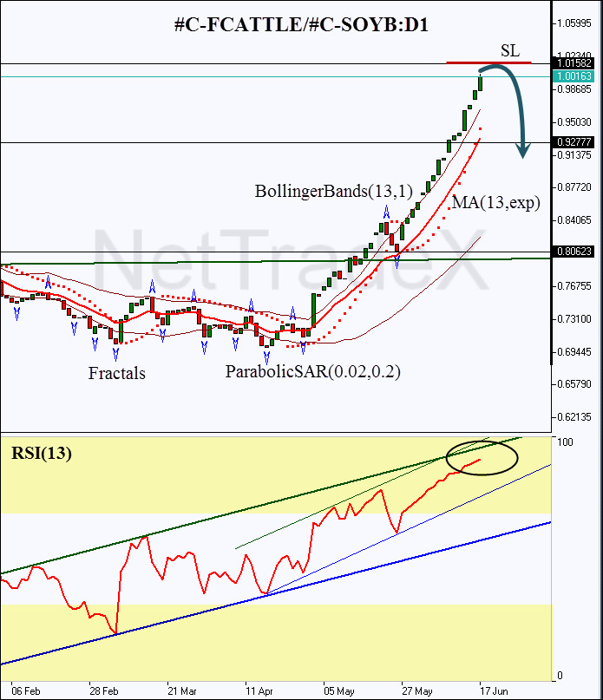Image resolution: width=603 pixels, height=700 pixels.
Task: Select the RSI(13) panel label
Action: 41,453
